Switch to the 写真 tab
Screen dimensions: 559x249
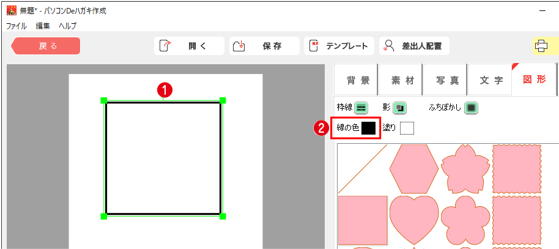pyautogui.click(x=445, y=80)
